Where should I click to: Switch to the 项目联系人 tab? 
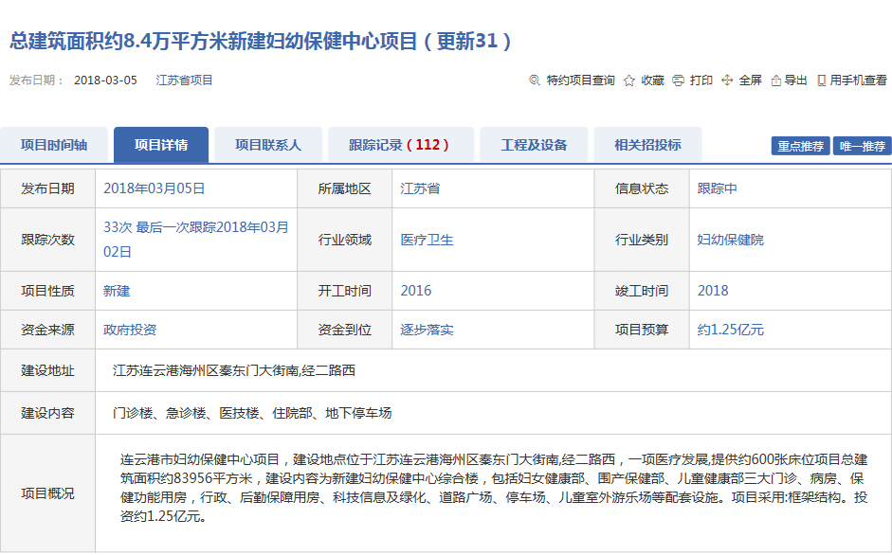coord(268,145)
